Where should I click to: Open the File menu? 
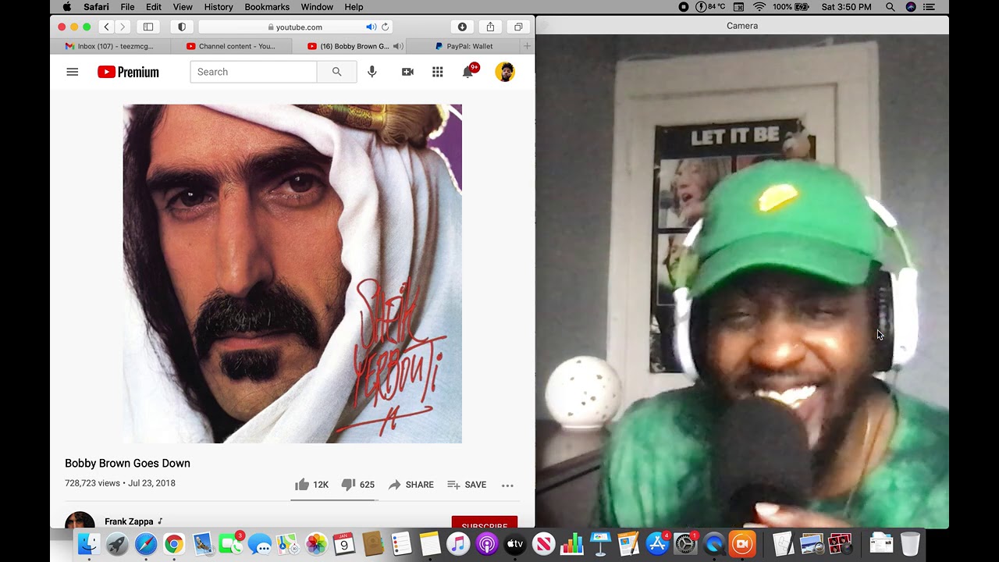pyautogui.click(x=127, y=7)
